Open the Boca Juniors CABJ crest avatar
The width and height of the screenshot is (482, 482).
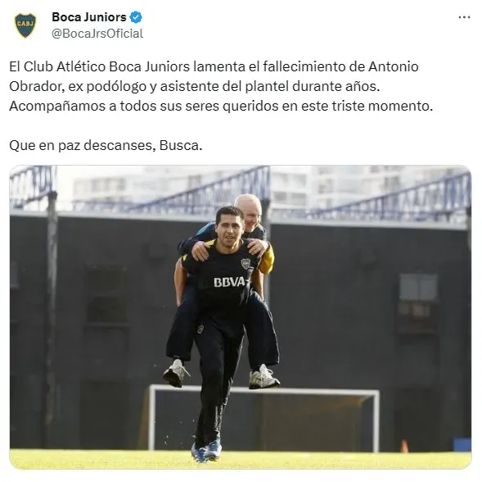[25, 25]
